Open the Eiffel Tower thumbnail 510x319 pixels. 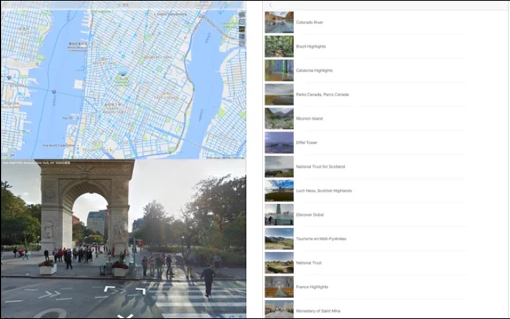coord(279,142)
